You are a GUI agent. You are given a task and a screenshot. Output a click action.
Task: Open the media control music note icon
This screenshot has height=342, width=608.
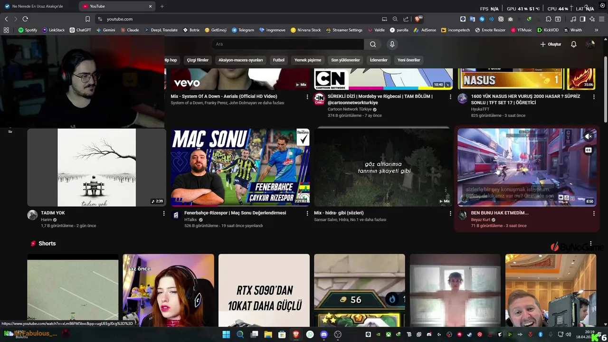[573, 19]
